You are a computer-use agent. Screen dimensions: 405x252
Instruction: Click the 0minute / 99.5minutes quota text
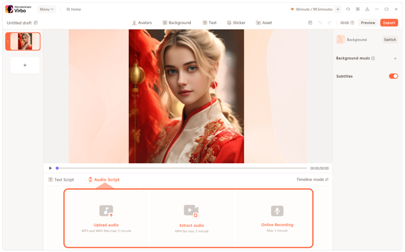click(314, 9)
